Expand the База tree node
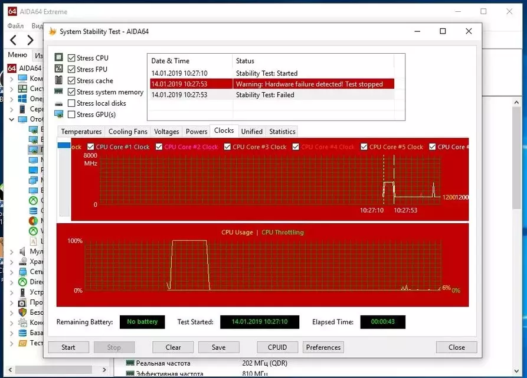Viewport: 527px width, 378px height. pos(11,333)
